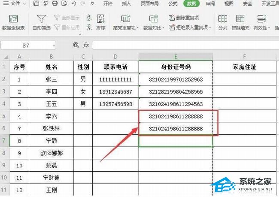Image resolution: width=279 pixels, height=197 pixels.
Task: Click the 联系电话 header cell
Action: pos(115,67)
